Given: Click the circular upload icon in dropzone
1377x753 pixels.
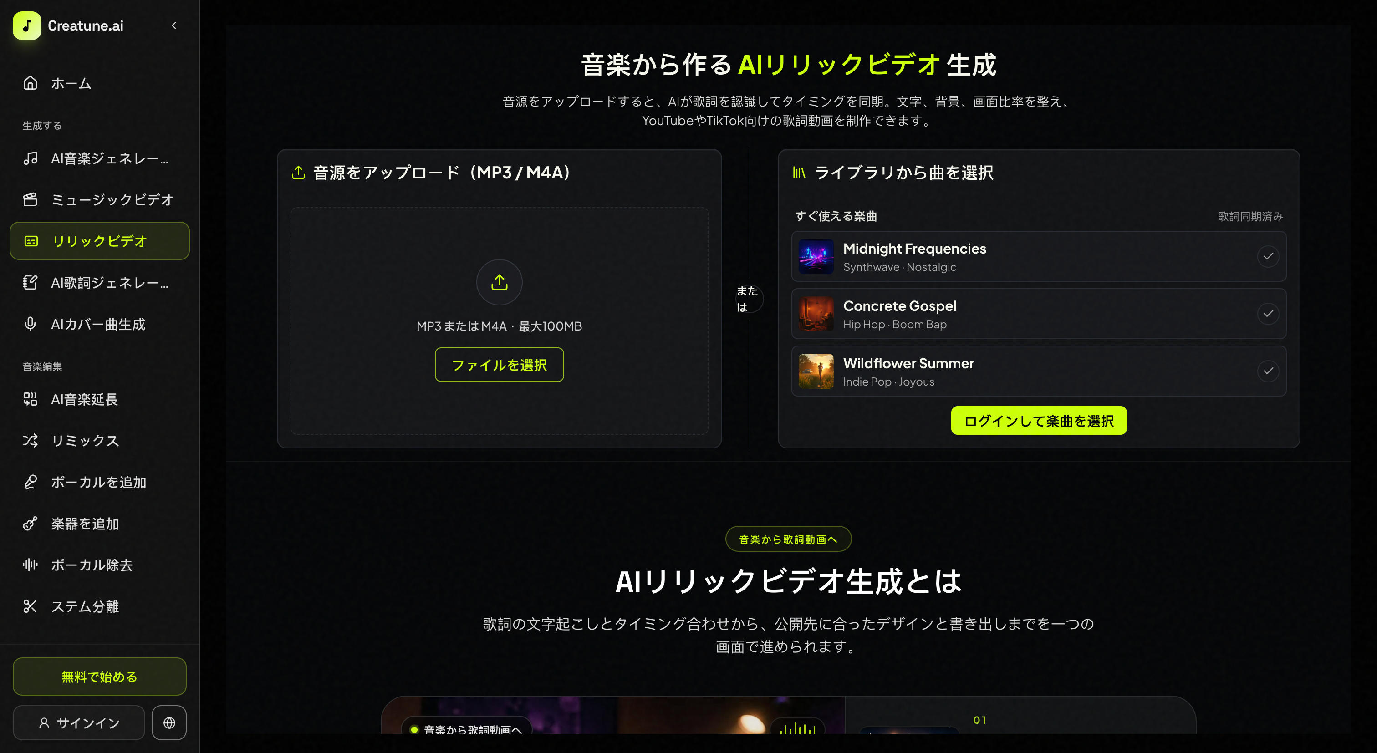Looking at the screenshot, I should click(x=499, y=282).
